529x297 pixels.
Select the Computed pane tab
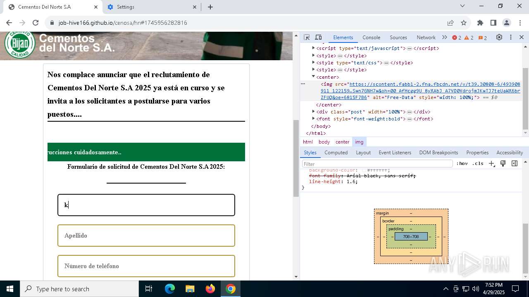336,152
